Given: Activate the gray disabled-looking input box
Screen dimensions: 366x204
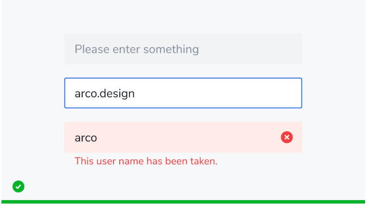Looking at the screenshot, I should pyautogui.click(x=183, y=49).
